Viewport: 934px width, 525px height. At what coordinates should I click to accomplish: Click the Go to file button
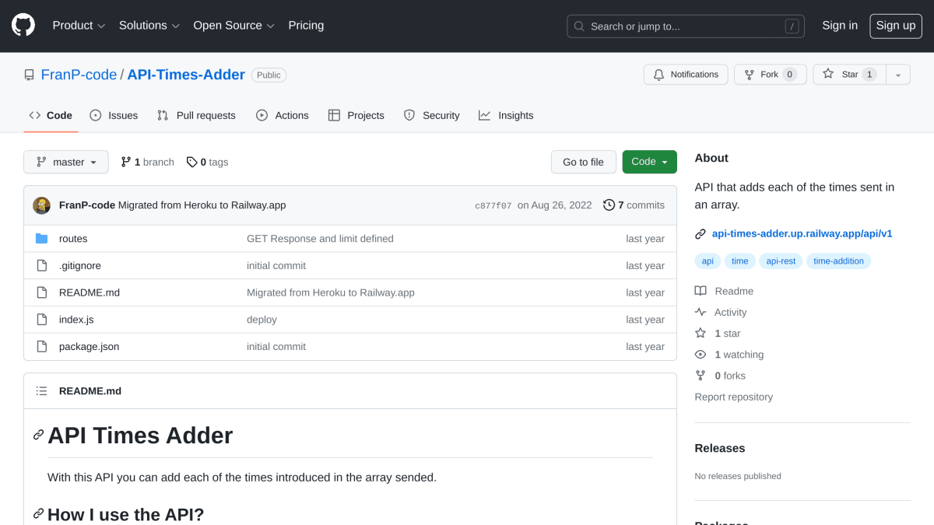[x=584, y=162]
